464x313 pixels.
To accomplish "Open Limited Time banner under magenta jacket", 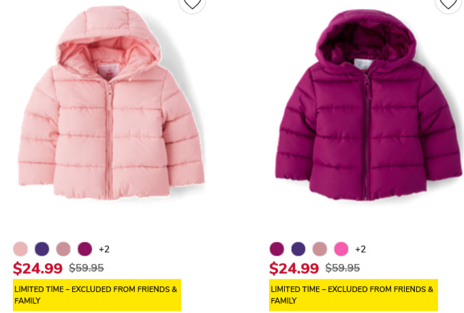I will pyautogui.click(x=354, y=295).
